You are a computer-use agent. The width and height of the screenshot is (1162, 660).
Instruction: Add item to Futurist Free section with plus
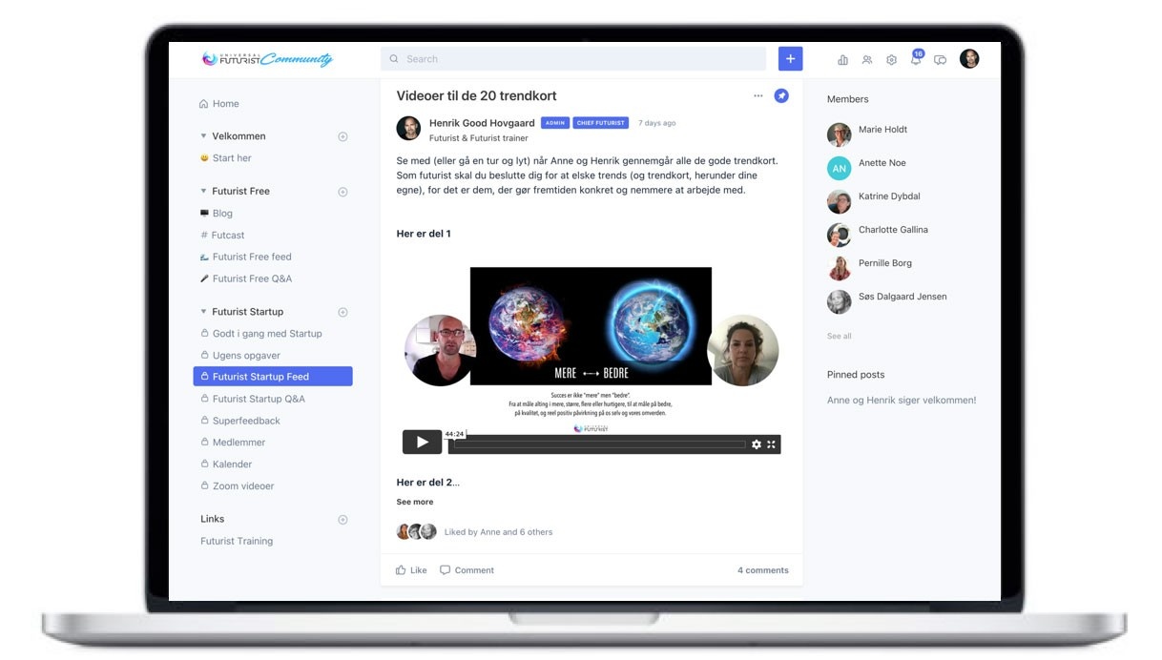[x=343, y=192]
